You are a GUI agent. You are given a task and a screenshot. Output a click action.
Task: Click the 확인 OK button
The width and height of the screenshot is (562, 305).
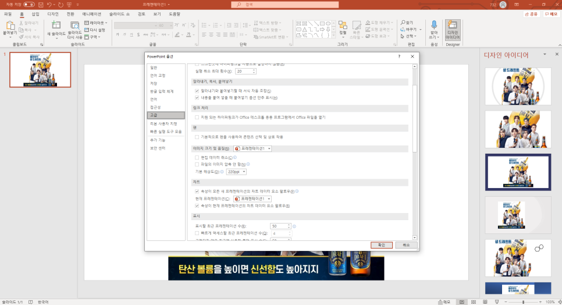[x=382, y=245]
